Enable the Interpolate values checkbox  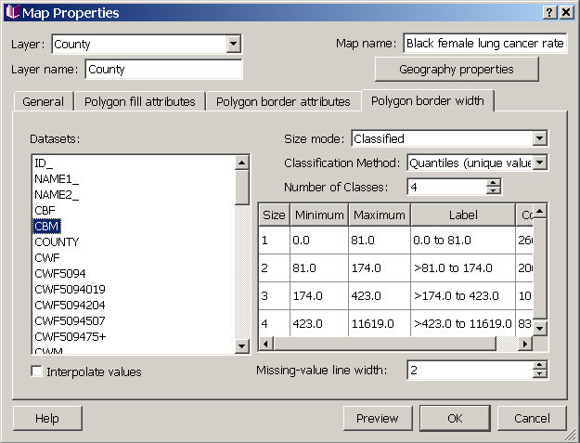click(x=37, y=371)
